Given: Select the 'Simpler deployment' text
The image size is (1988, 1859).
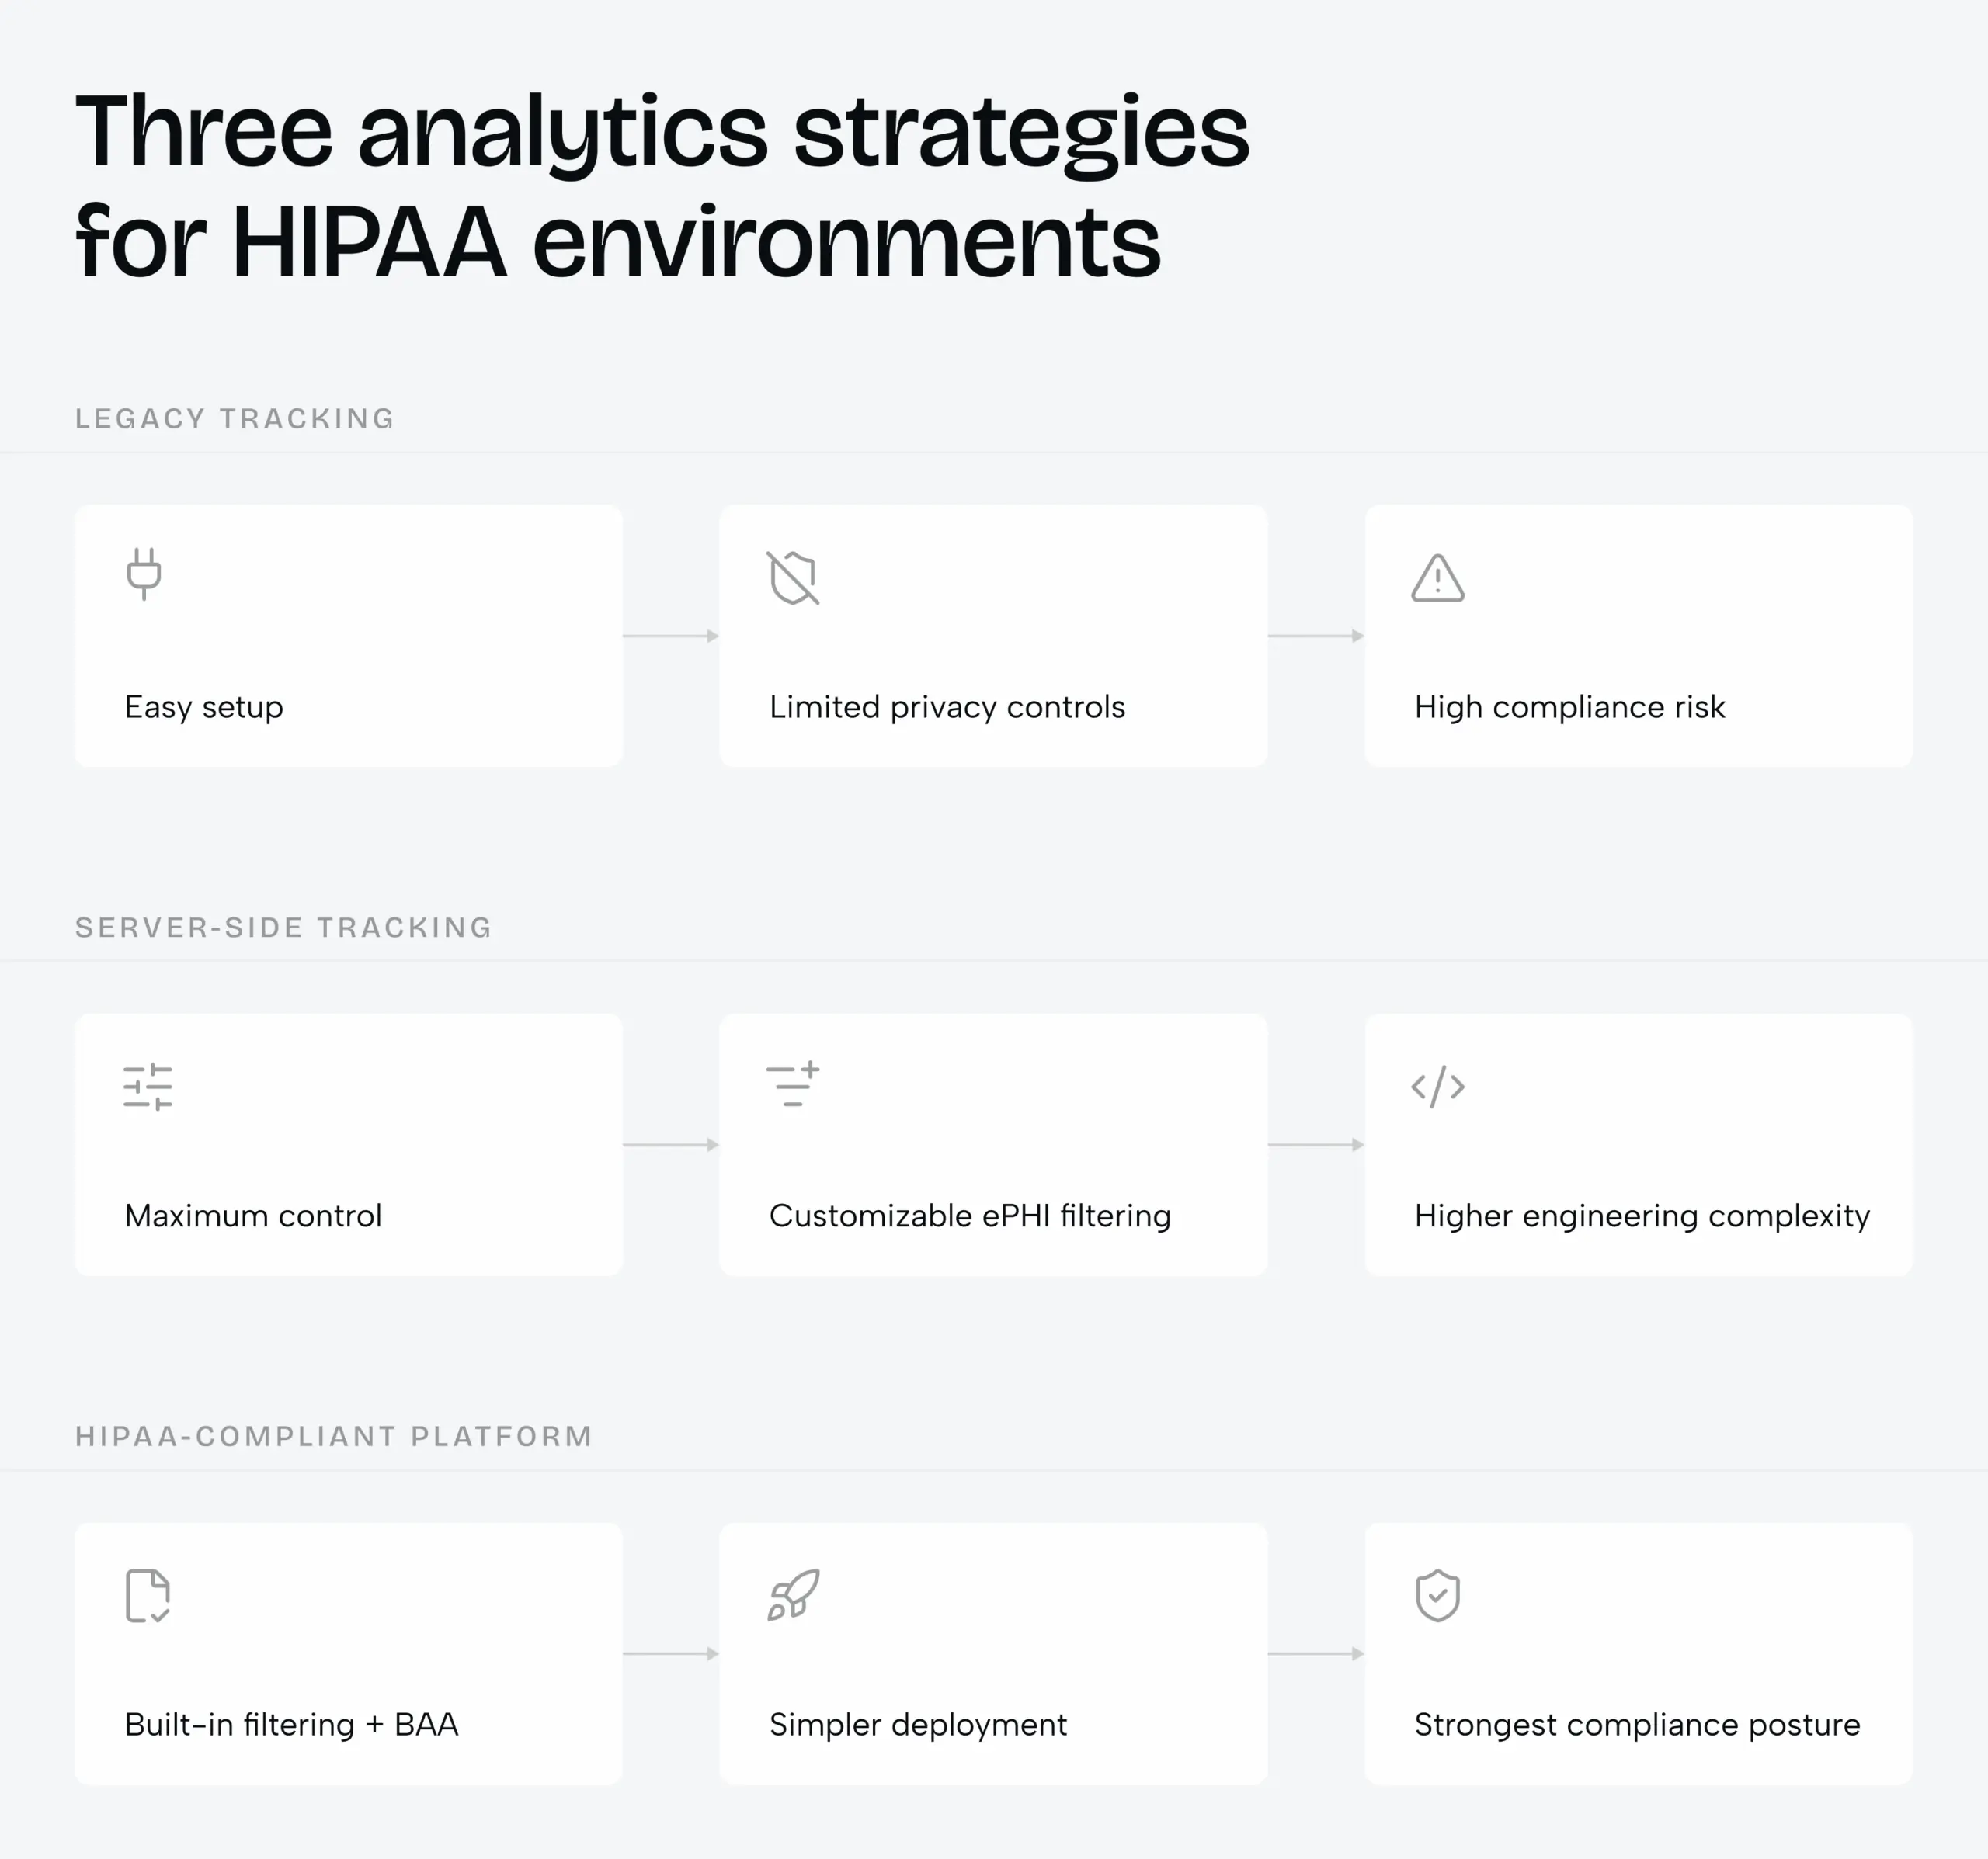Looking at the screenshot, I should pos(918,1725).
